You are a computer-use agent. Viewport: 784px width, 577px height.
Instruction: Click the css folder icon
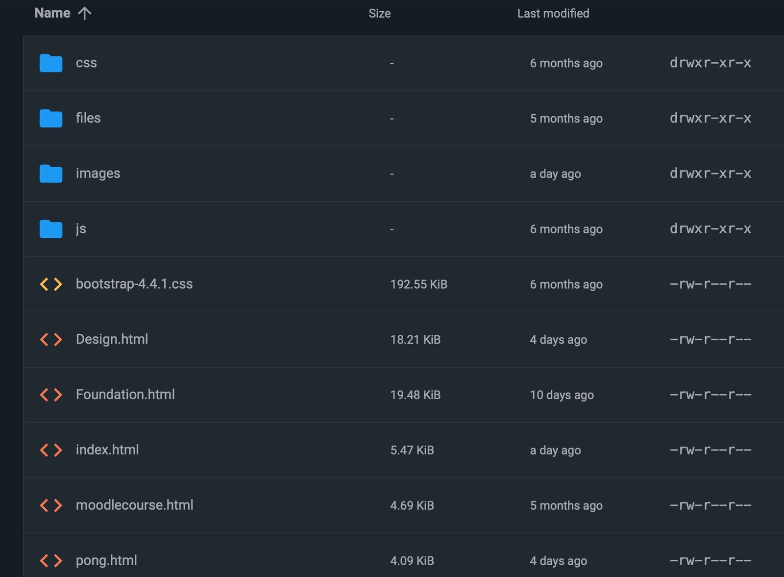coord(50,63)
